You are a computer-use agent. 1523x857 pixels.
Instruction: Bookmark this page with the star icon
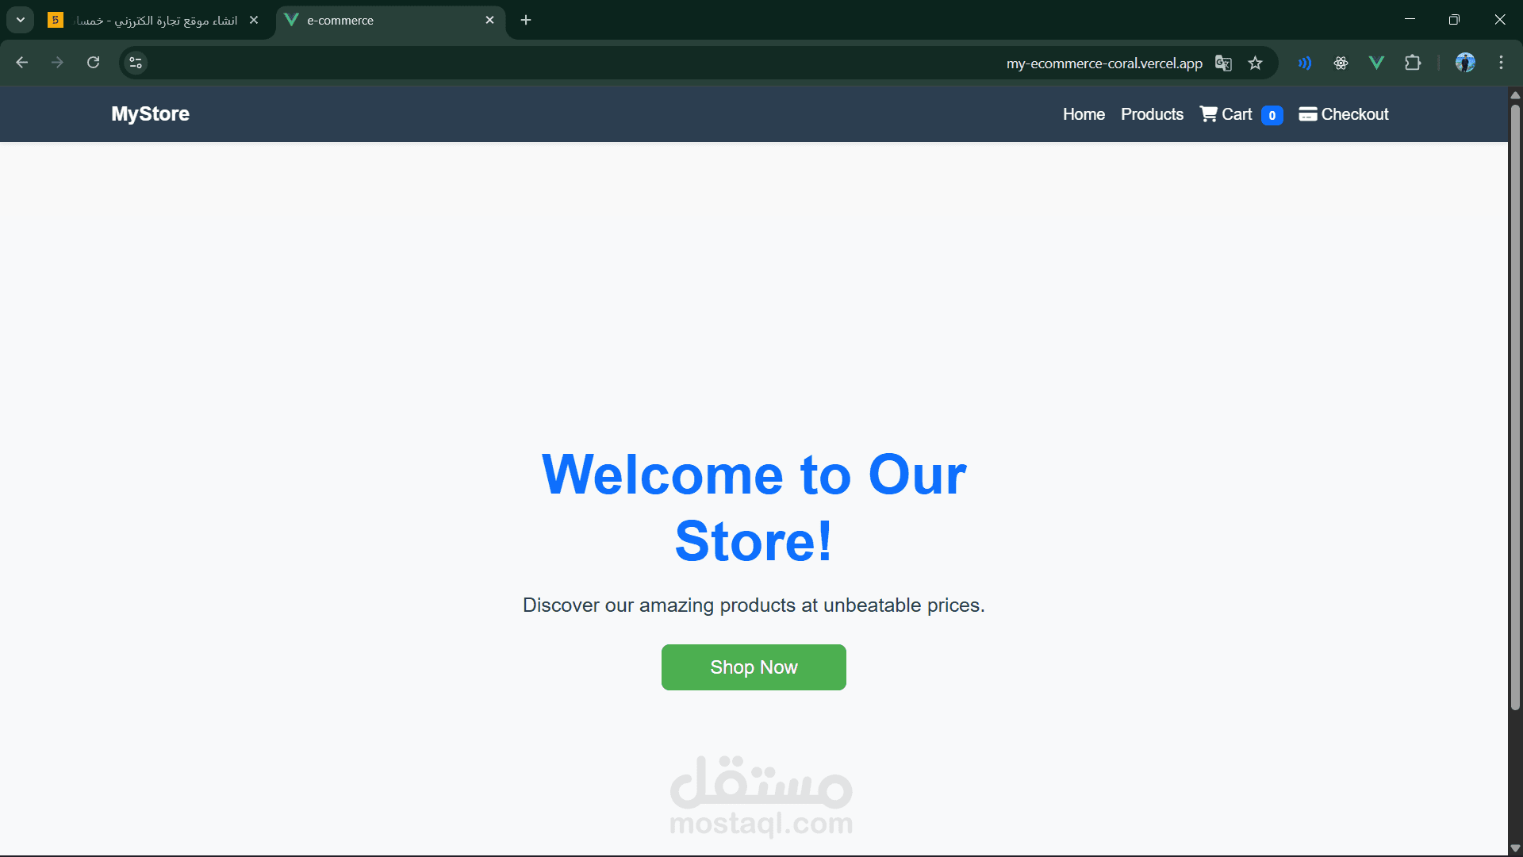[x=1255, y=63]
